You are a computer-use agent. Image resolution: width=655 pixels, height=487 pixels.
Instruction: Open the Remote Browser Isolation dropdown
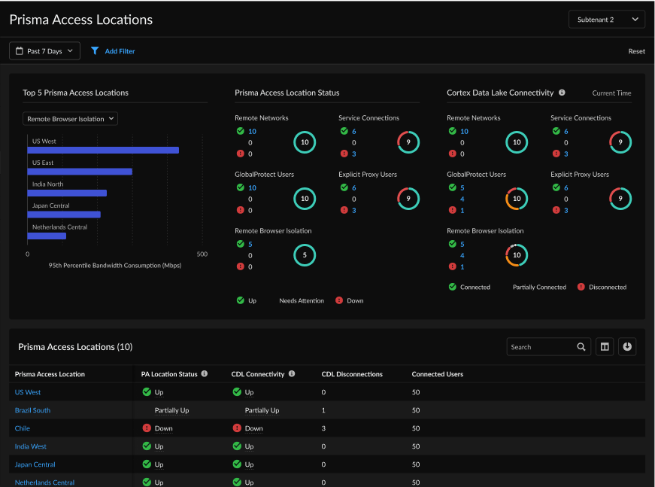click(x=70, y=119)
